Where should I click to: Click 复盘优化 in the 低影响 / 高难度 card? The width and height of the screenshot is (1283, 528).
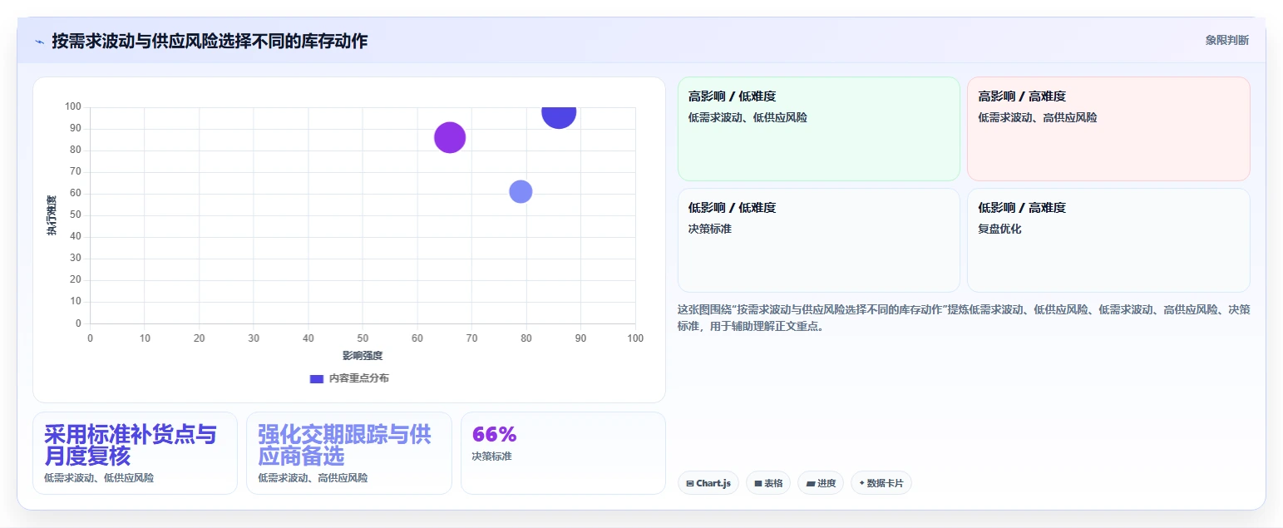[999, 229]
